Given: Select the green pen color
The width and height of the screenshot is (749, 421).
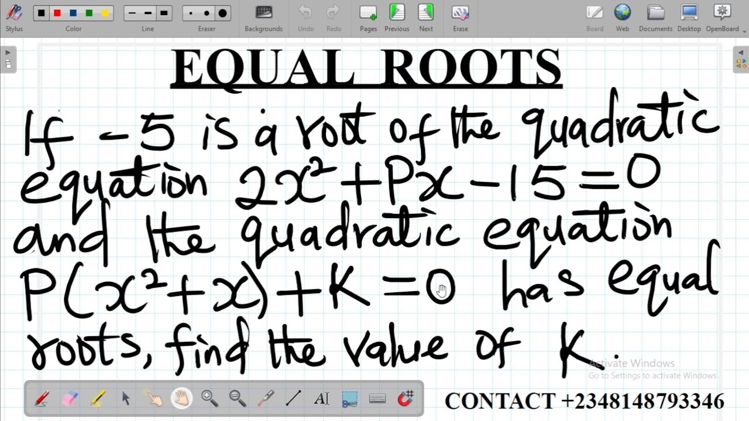Looking at the screenshot, I should coord(89,13).
